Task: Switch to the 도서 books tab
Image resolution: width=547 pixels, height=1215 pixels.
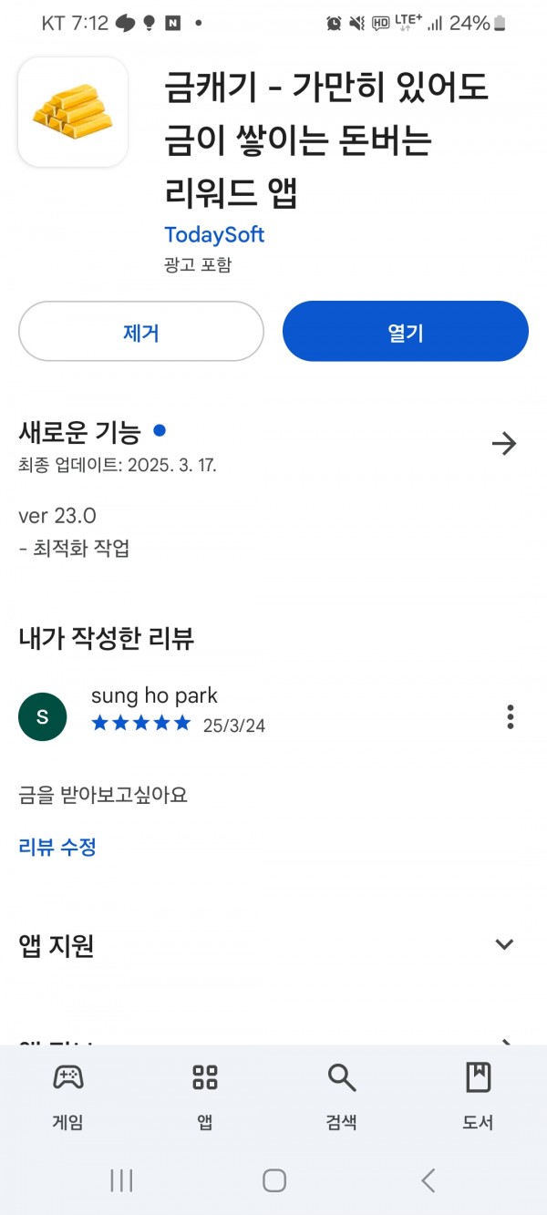Action: (x=478, y=1097)
